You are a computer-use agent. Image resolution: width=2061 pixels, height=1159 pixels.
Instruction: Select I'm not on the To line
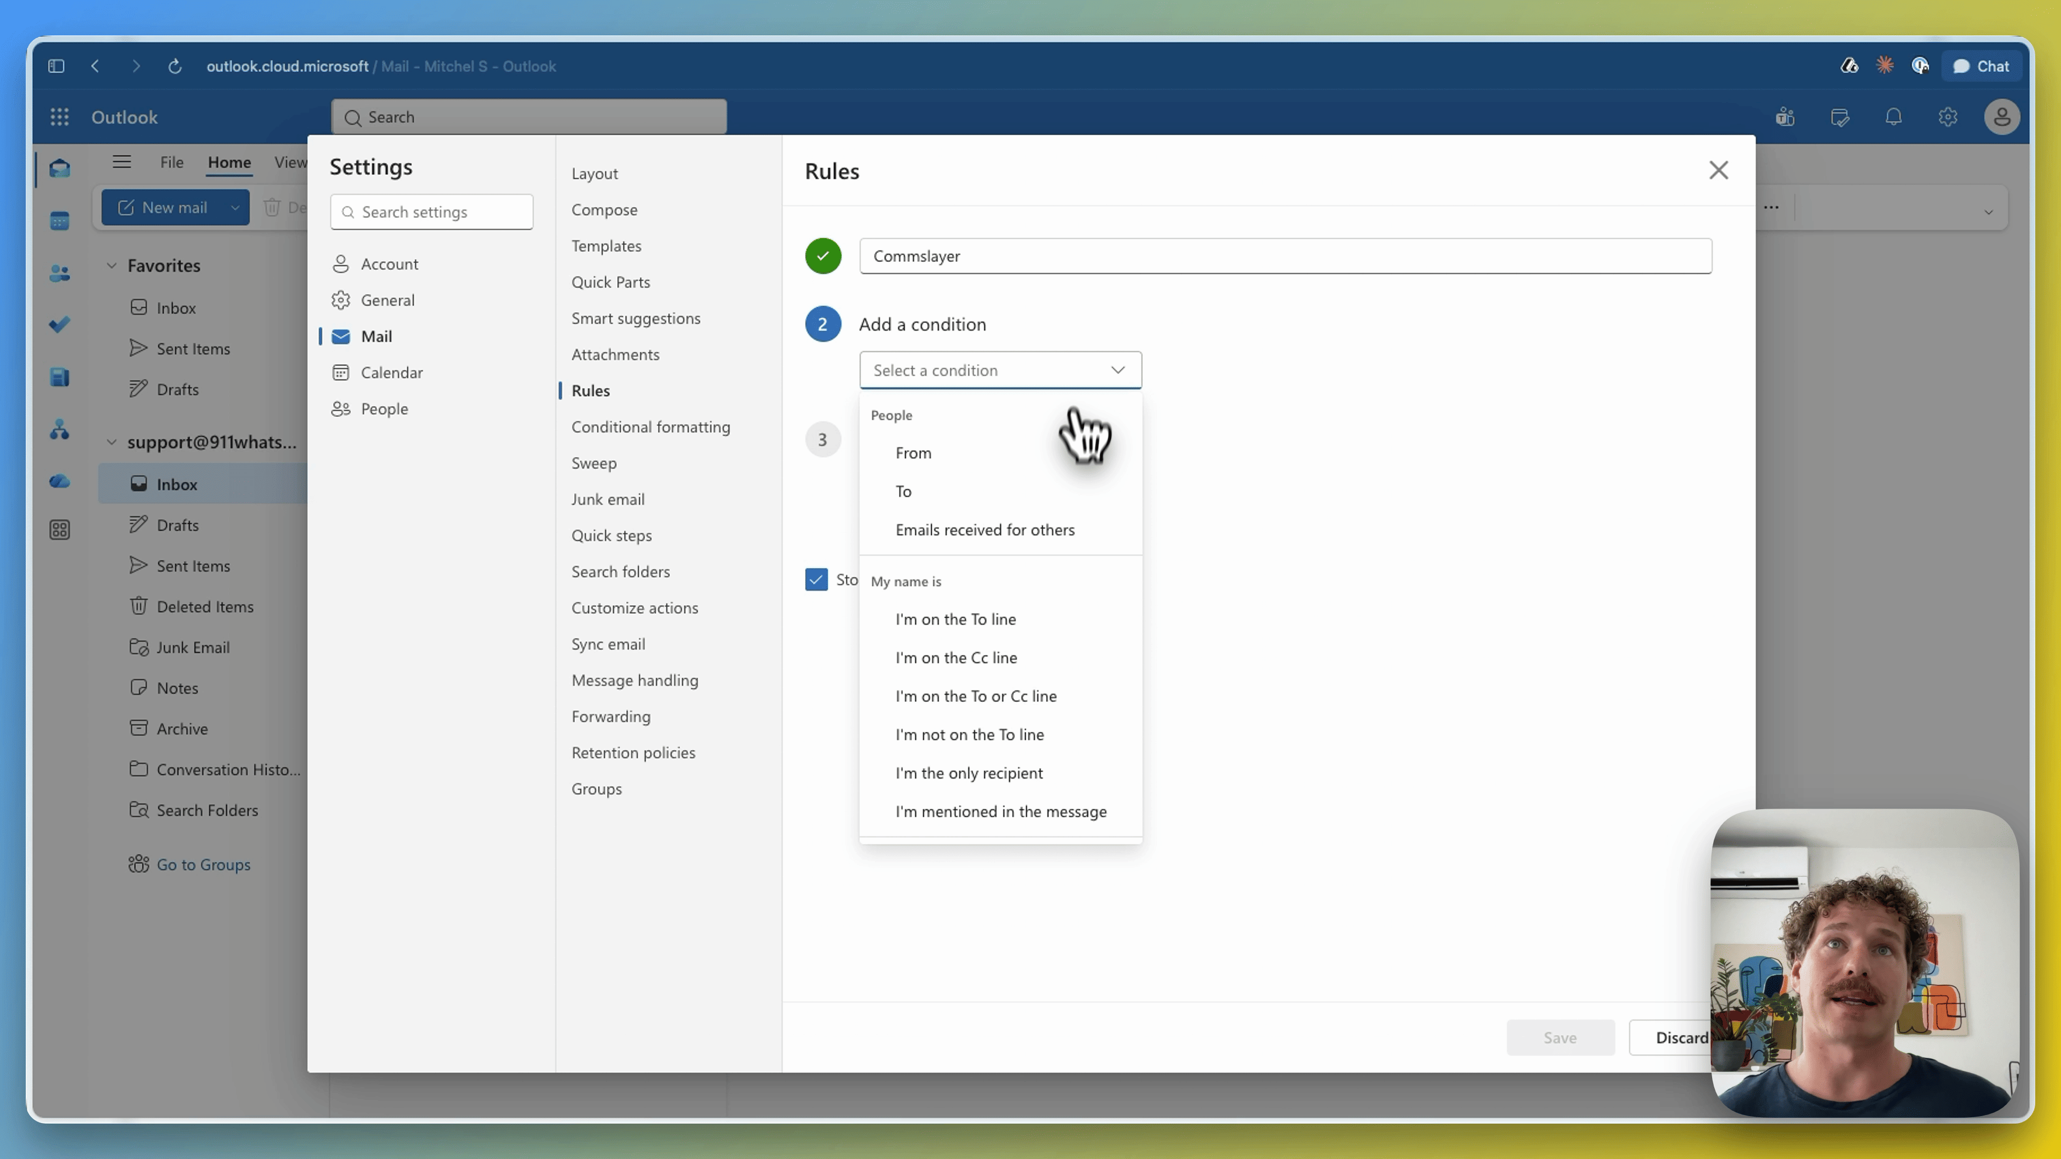point(1000,734)
